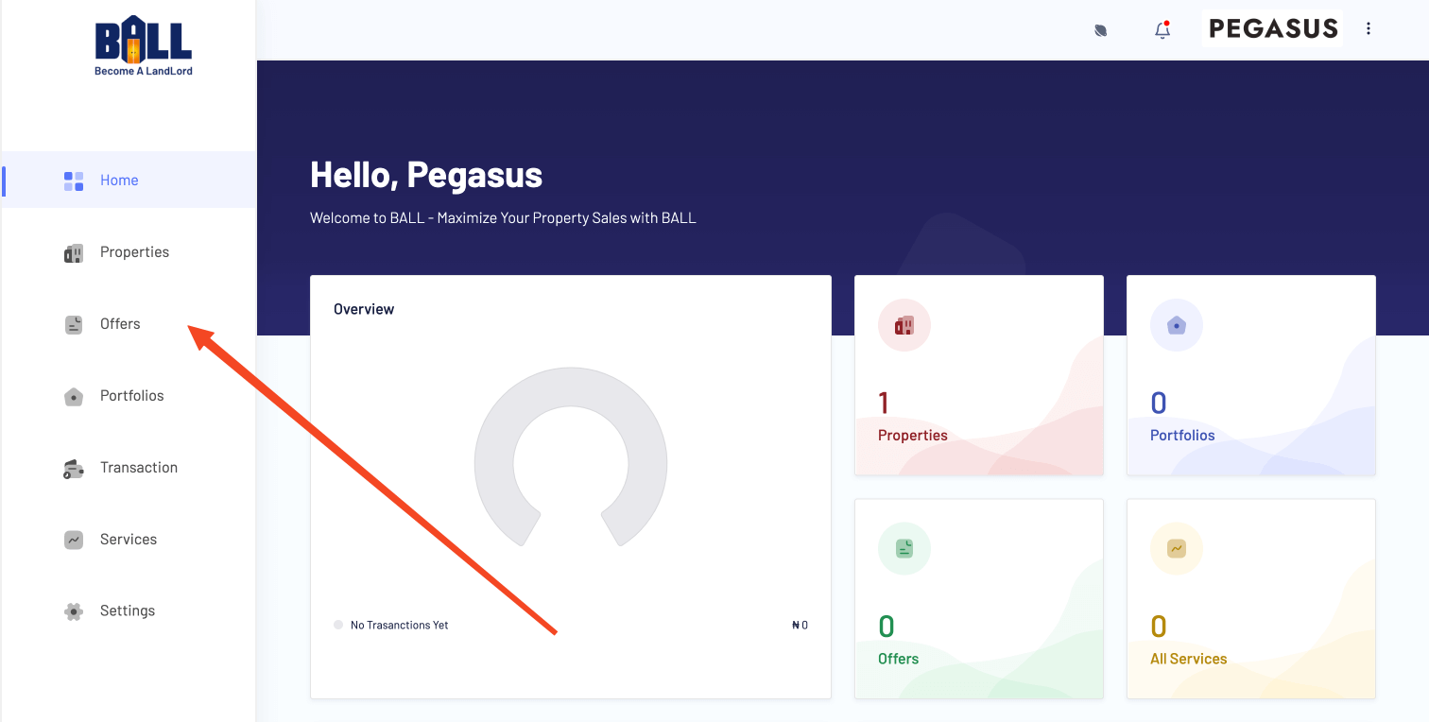Open the notifications bell
The width and height of the screenshot is (1429, 722).
(1162, 29)
